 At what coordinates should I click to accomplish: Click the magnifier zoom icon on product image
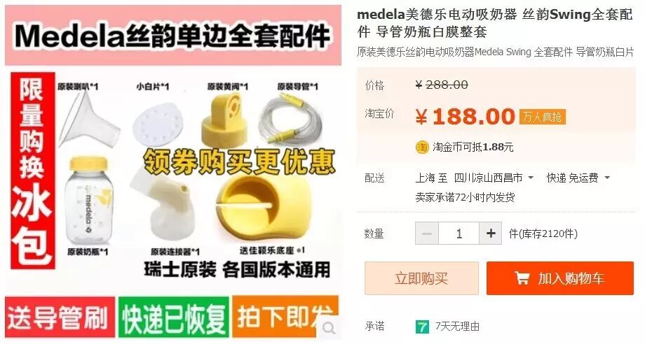coord(329,328)
